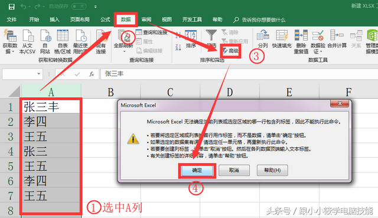Click 现有连接 icon
The image size is (378, 218).
click(101, 42)
